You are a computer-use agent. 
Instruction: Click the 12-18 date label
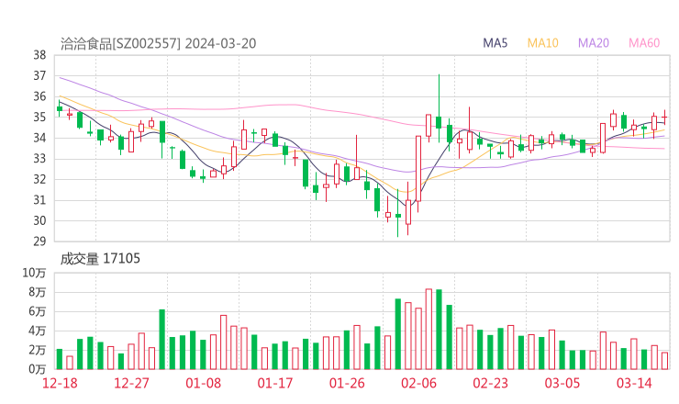[x=60, y=383]
